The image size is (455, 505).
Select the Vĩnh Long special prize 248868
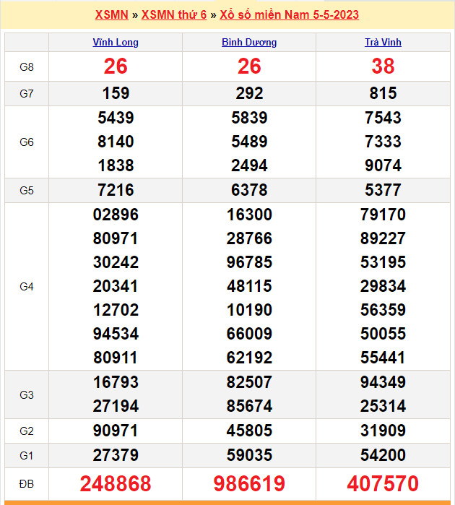pos(116,483)
